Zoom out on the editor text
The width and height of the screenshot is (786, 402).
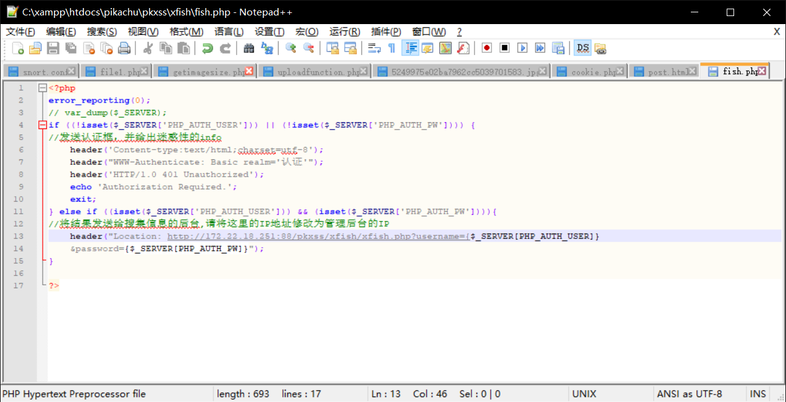308,48
